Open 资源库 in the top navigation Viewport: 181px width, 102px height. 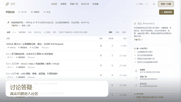pyautogui.click(x=63, y=4)
